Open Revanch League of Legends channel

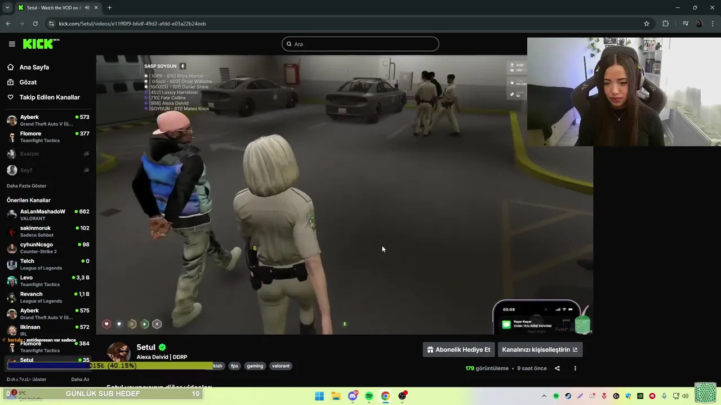click(48, 297)
